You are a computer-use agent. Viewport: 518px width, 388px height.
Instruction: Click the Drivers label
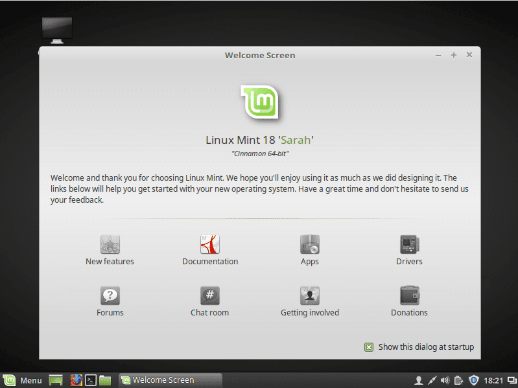[x=409, y=261]
